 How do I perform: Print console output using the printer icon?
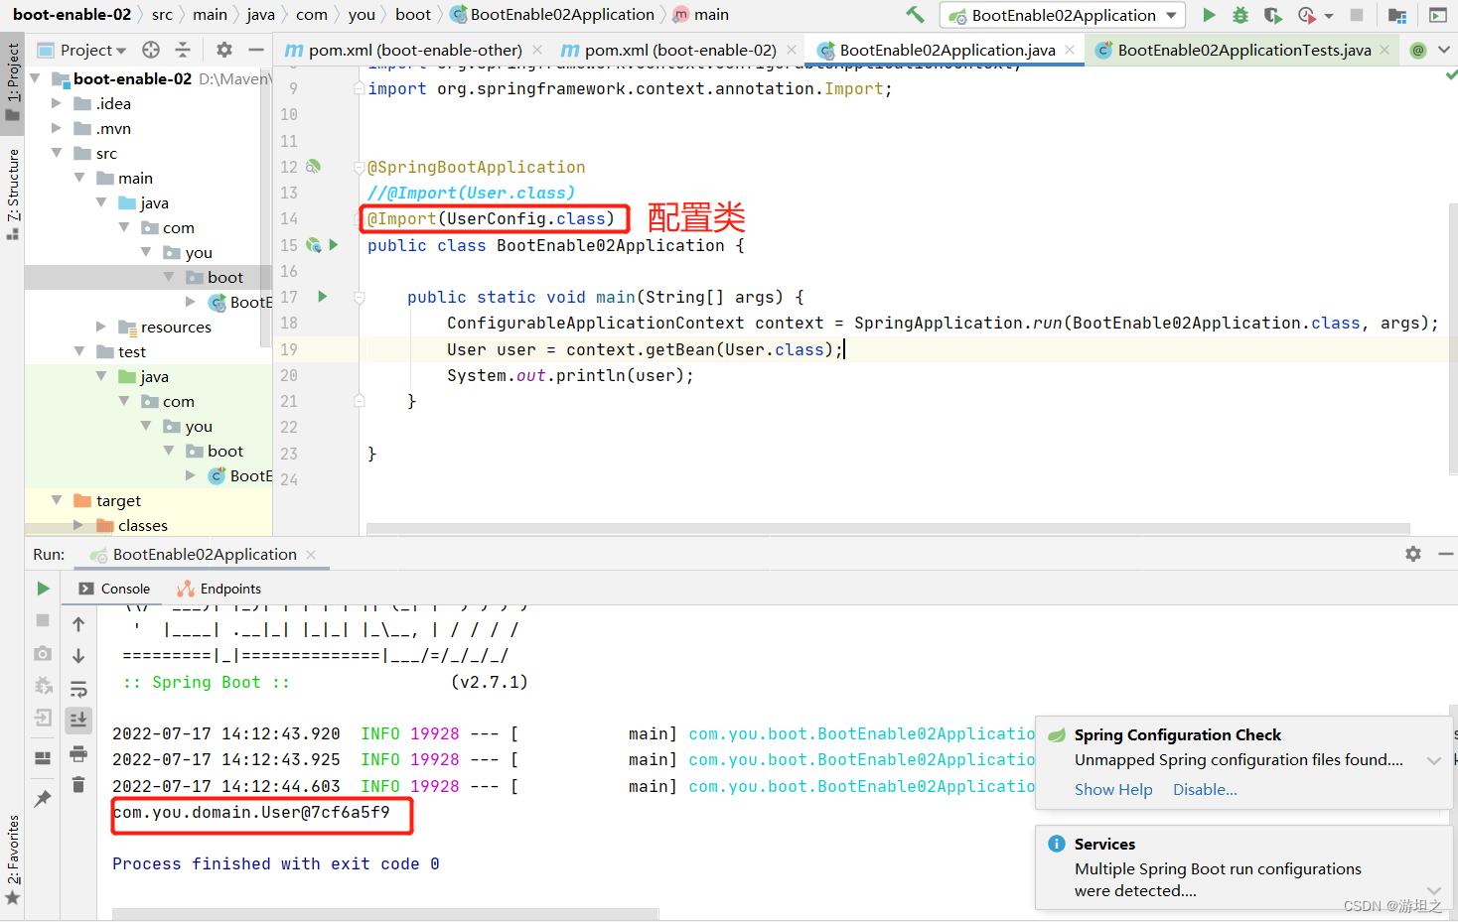point(77,754)
